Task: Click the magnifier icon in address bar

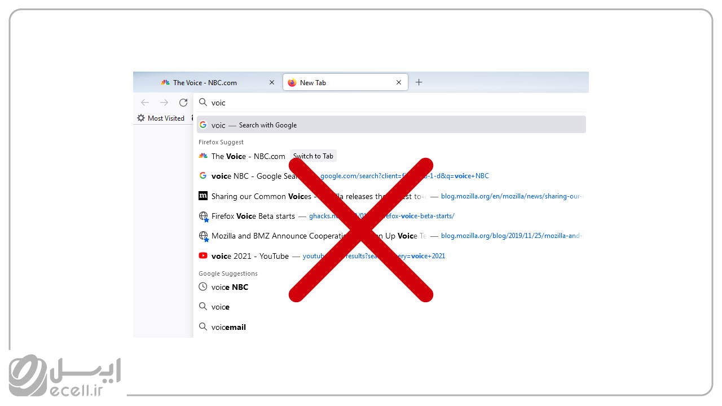Action: point(203,103)
